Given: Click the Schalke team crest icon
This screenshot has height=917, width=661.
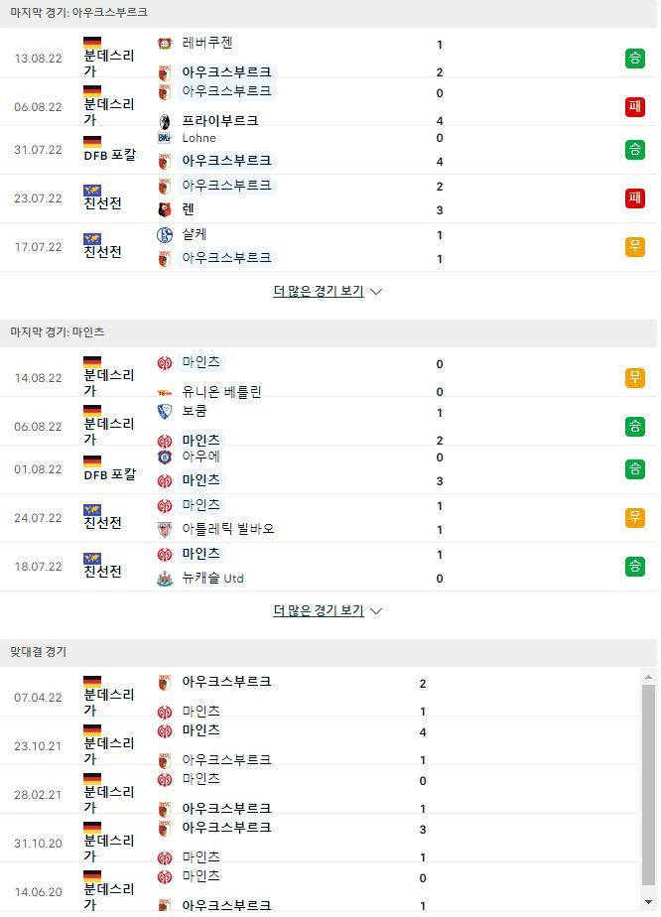Looking at the screenshot, I should tap(165, 235).
